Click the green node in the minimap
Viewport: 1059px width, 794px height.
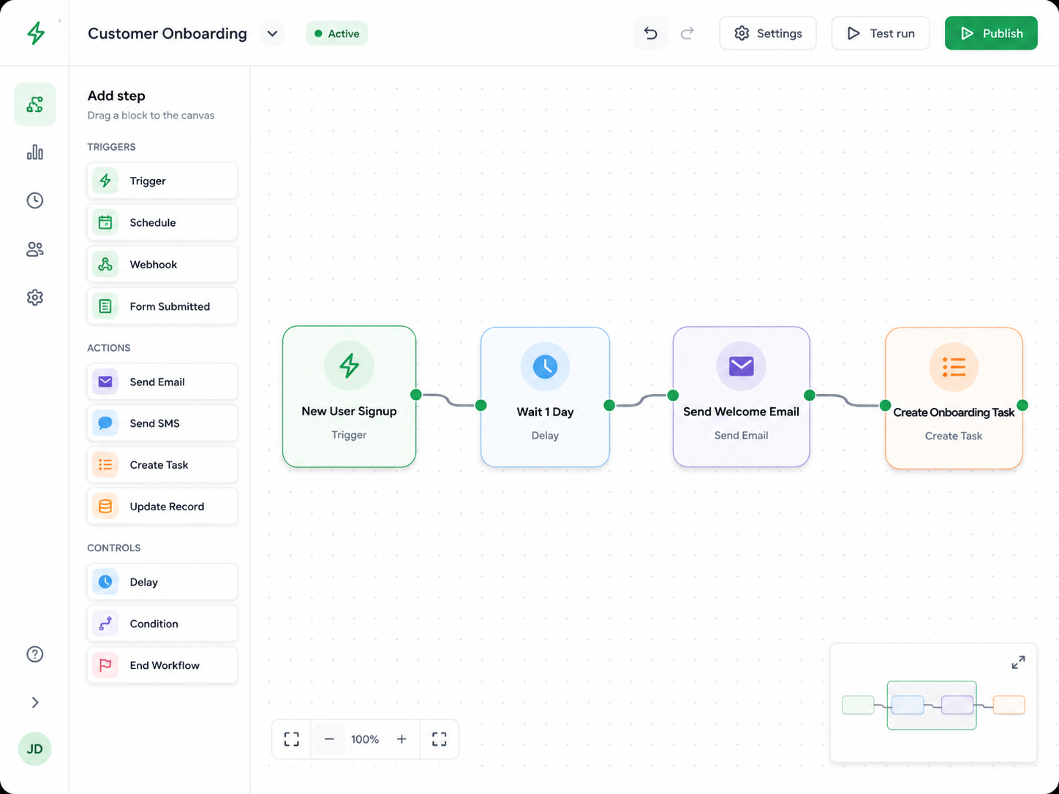858,705
